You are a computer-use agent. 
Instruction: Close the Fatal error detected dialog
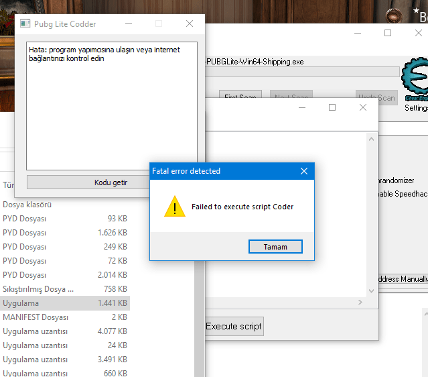[304, 171]
